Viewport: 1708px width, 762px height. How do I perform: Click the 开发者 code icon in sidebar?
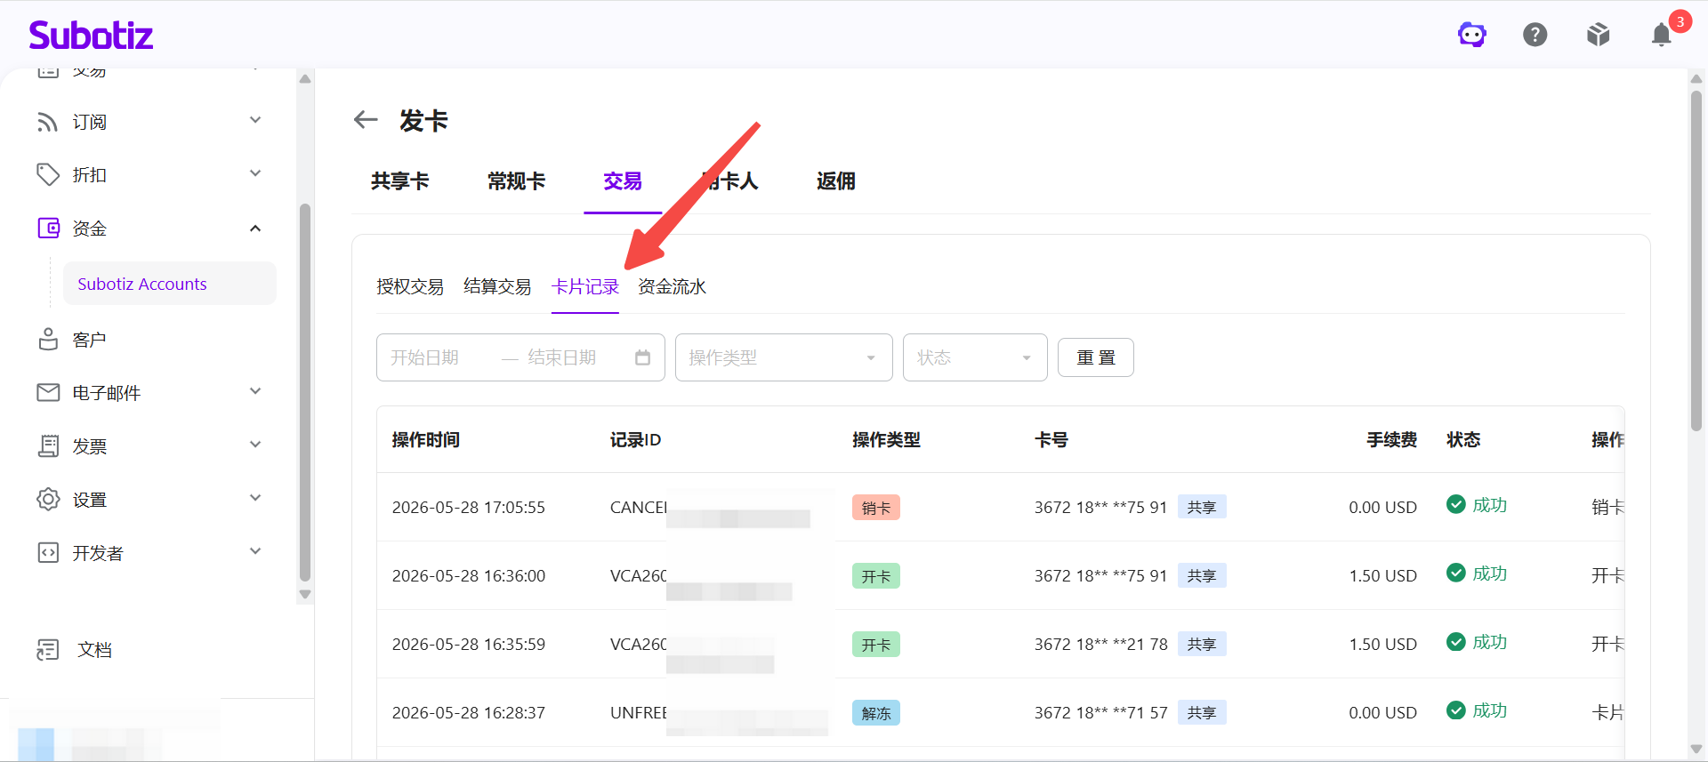(x=48, y=553)
